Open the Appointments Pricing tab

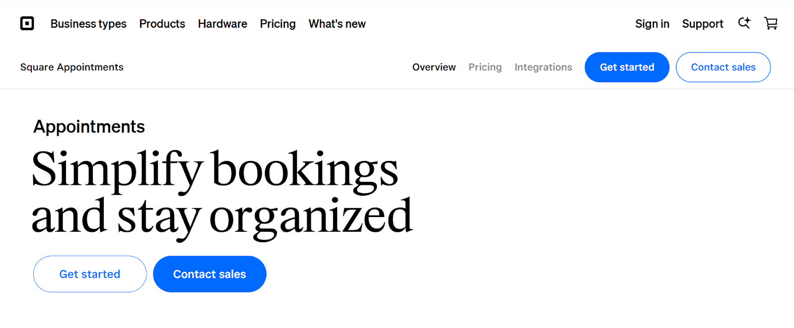pos(485,67)
